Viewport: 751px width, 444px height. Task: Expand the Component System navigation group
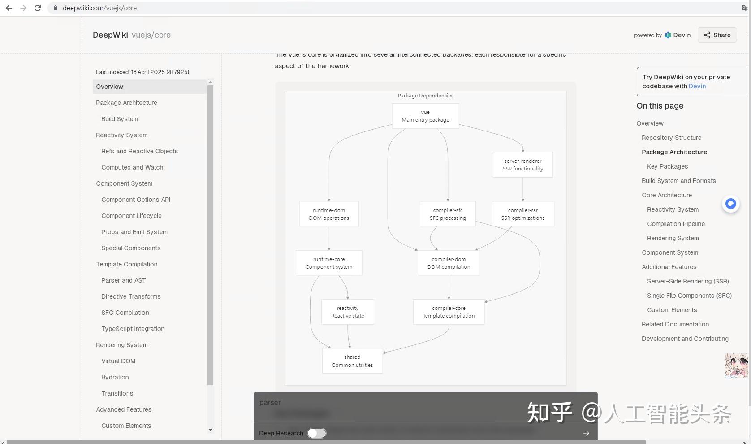(x=124, y=183)
